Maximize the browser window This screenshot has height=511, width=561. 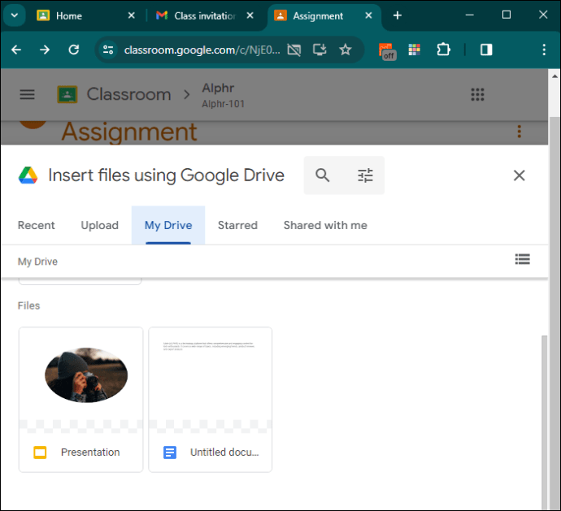coord(507,15)
